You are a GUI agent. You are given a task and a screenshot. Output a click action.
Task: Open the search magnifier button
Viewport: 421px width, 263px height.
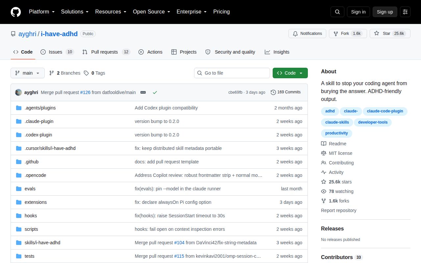coord(337,12)
